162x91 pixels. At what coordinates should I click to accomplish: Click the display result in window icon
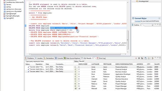coord(146,58)
